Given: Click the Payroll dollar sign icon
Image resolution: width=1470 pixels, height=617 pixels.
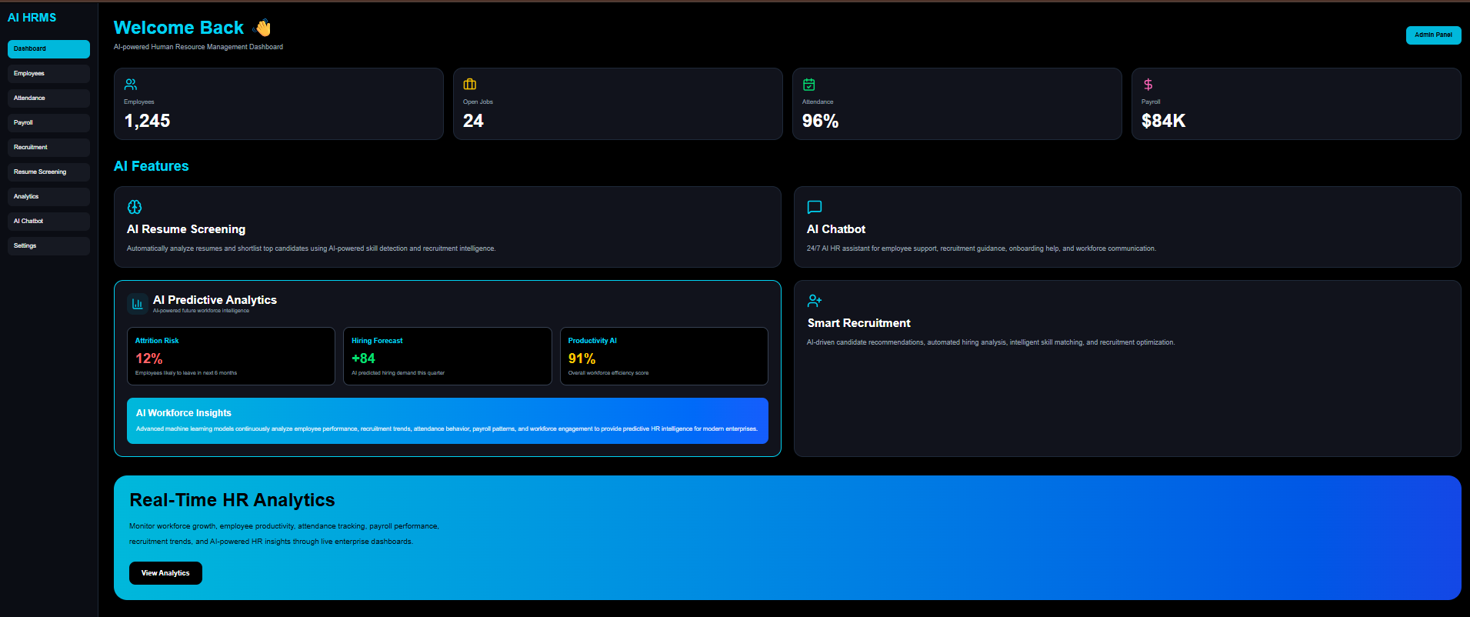Looking at the screenshot, I should coord(1148,85).
